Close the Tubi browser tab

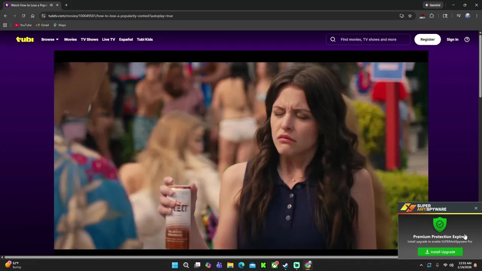click(x=57, y=5)
